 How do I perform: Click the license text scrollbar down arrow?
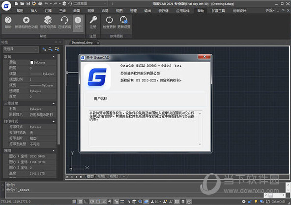[200, 144]
